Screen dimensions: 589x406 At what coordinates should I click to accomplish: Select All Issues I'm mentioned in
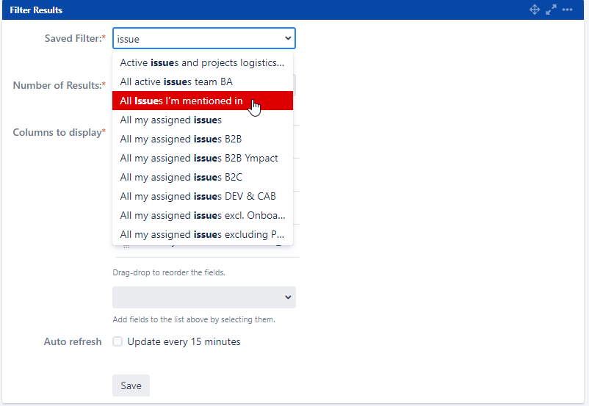203,101
